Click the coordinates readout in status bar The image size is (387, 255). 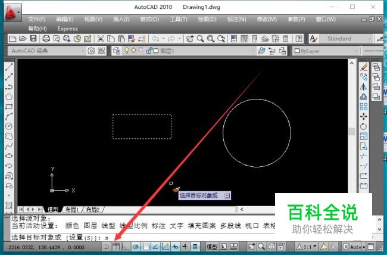tap(46, 247)
